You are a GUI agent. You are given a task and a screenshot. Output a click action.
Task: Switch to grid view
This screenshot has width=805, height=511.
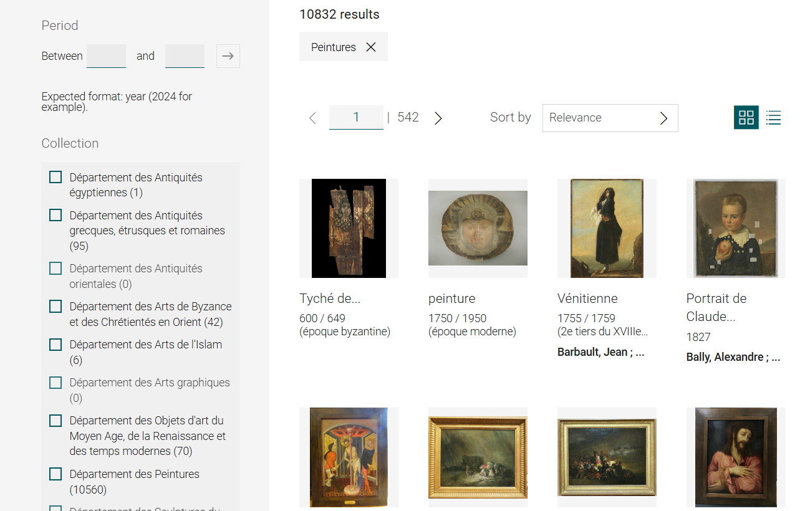[746, 117]
